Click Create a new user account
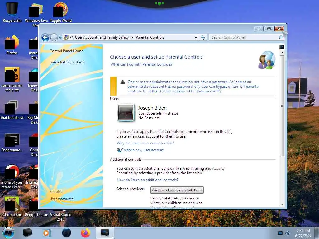319x239 pixels. [x=143, y=150]
